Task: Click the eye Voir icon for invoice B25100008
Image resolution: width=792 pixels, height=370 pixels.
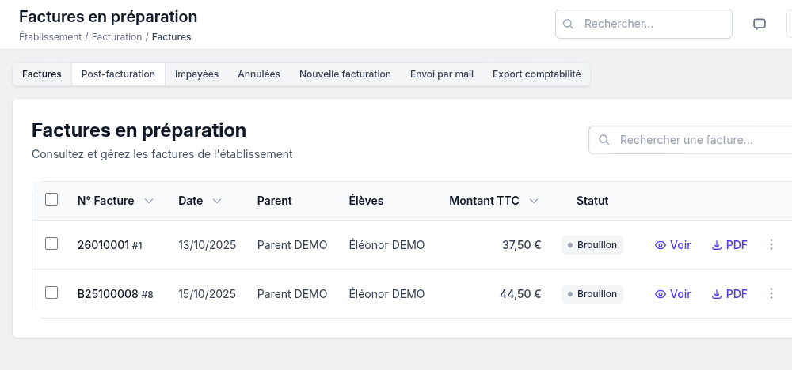Action: coord(661,294)
